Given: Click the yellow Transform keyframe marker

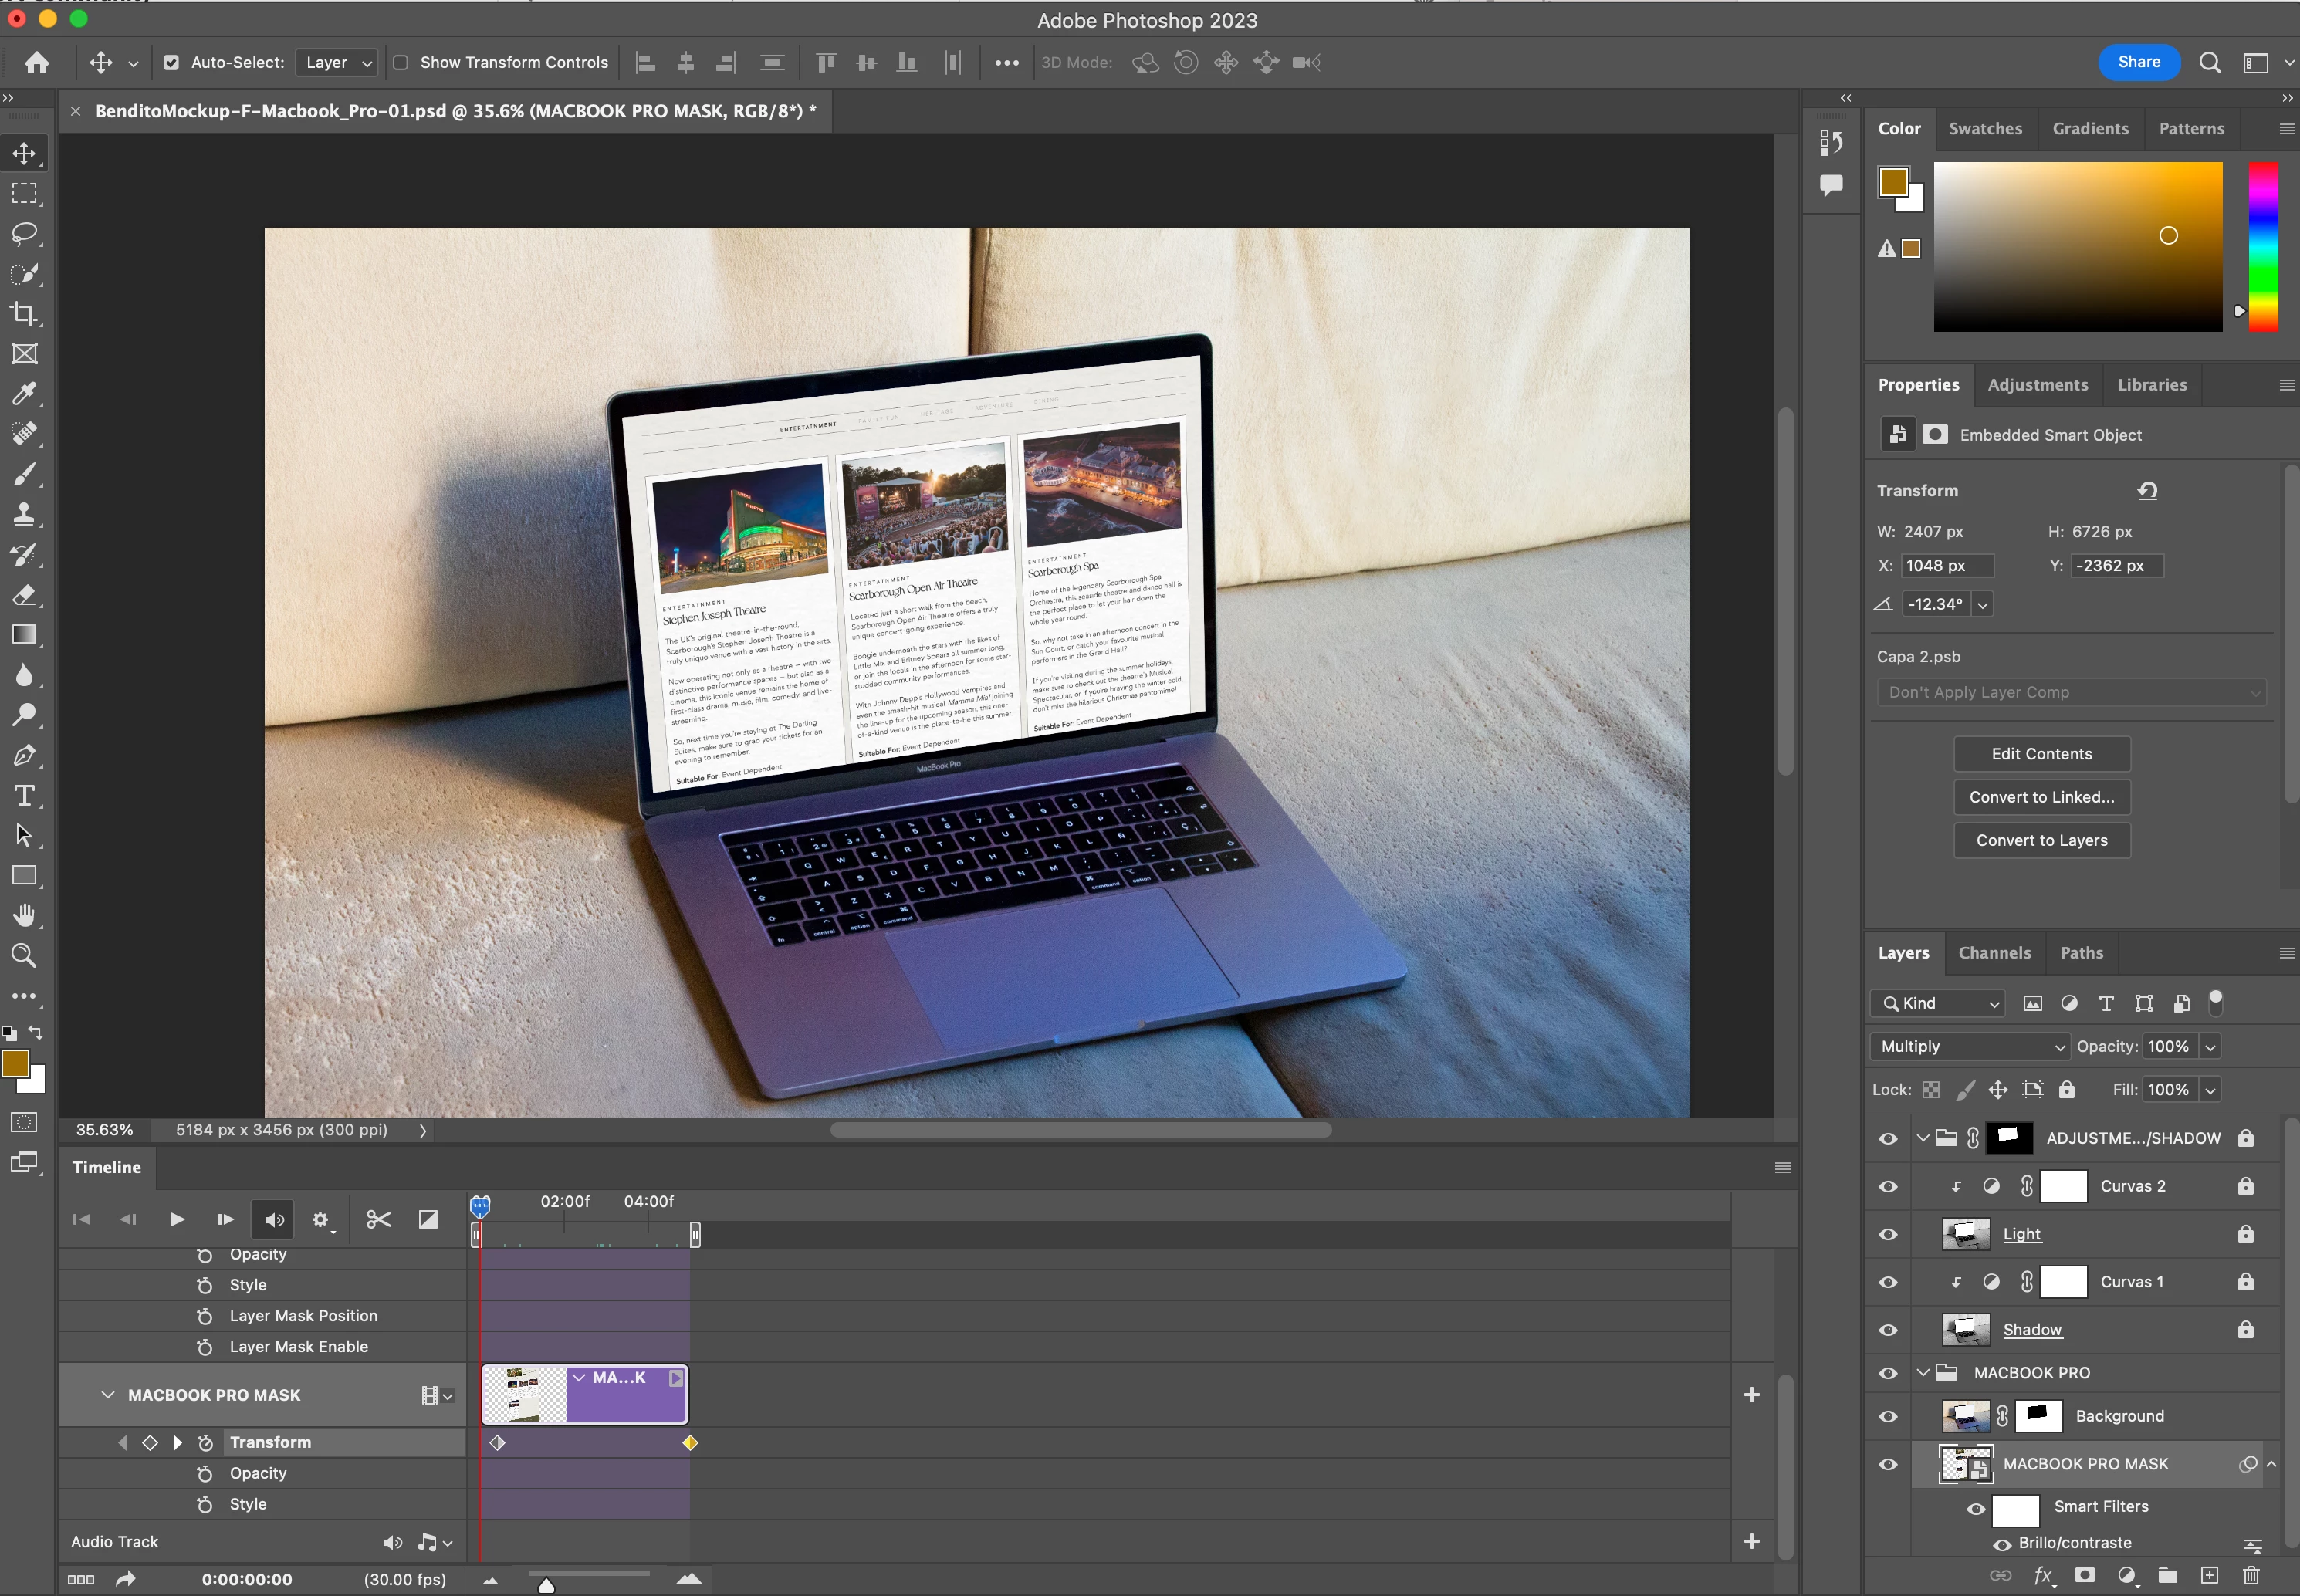Looking at the screenshot, I should (x=690, y=1443).
